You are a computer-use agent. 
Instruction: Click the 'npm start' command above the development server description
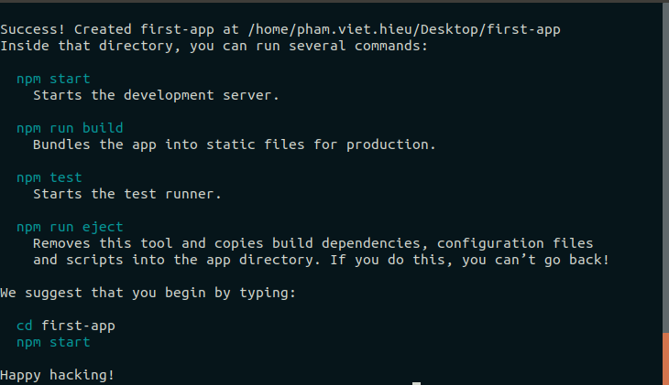(53, 79)
